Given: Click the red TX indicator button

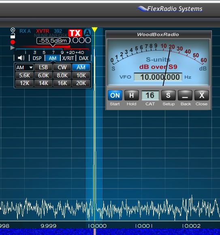Looking at the screenshot, I should (75, 33).
